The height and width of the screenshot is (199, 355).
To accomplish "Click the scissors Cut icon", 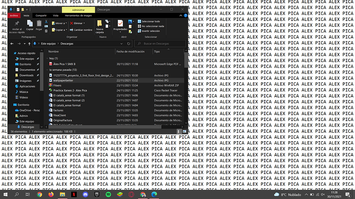I will (46, 21).
